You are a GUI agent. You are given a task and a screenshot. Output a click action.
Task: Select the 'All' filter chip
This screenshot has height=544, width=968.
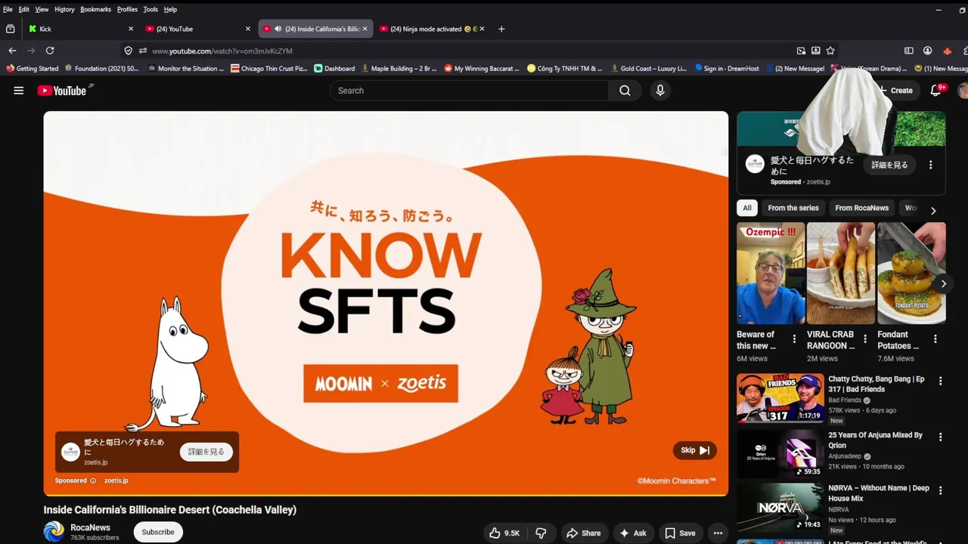(747, 208)
